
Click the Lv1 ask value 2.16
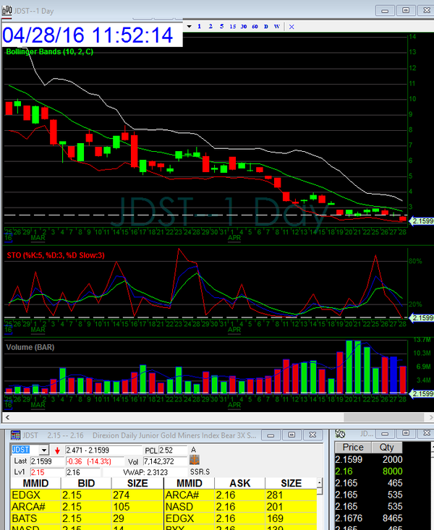[83, 472]
